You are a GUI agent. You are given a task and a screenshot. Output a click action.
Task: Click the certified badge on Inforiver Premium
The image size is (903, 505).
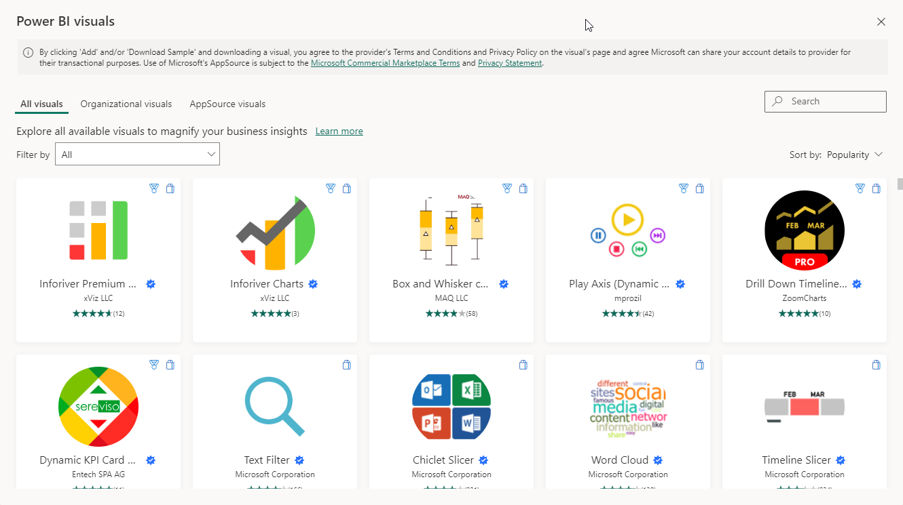pos(150,284)
